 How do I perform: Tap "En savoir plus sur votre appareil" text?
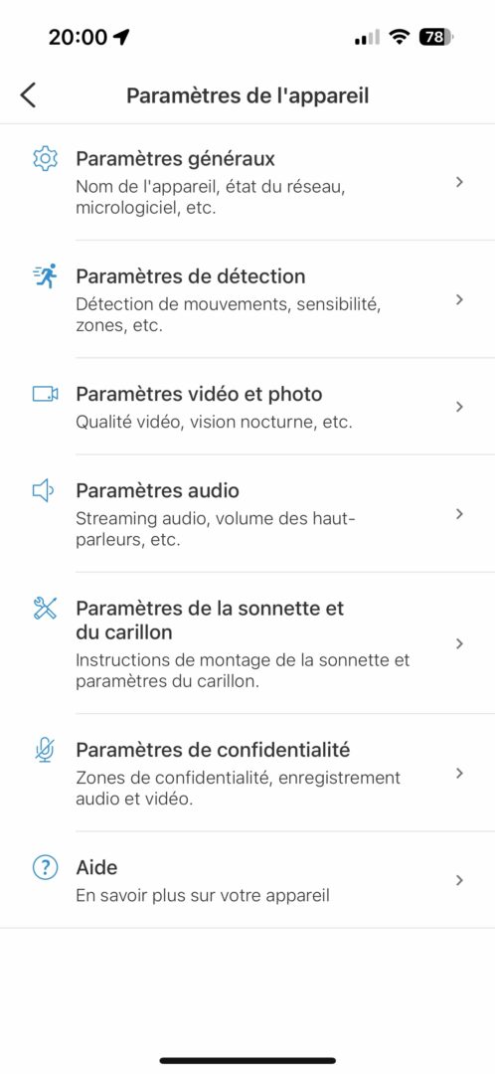(x=203, y=895)
